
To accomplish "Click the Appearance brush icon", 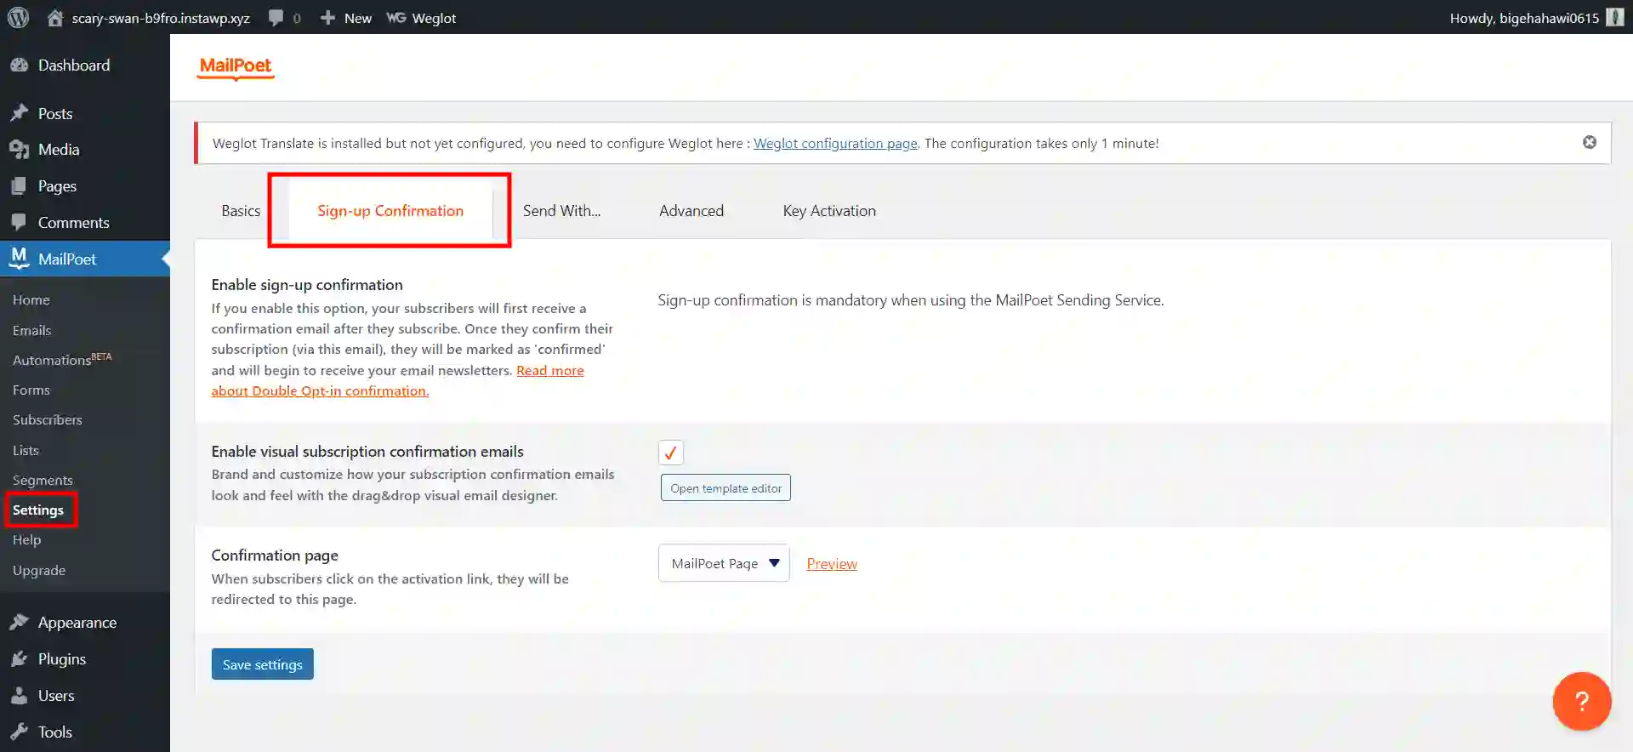I will click(19, 623).
